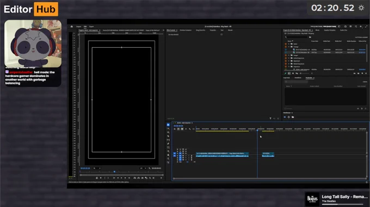Screen dimensions: 370x207
Task: Select the long video clip on V1
Action: [x=223, y=154]
